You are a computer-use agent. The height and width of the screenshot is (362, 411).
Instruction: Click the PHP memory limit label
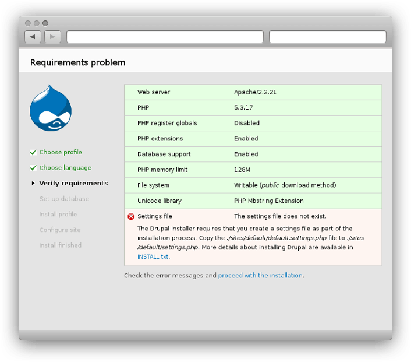162,170
